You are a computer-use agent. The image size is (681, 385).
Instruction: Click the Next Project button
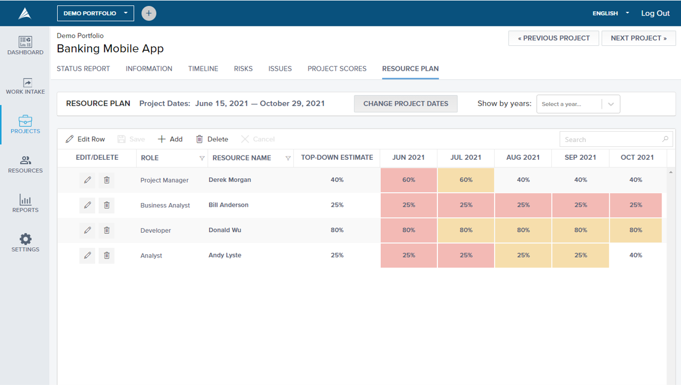point(639,38)
